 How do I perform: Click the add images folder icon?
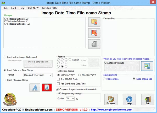pyautogui.click(x=94, y=22)
